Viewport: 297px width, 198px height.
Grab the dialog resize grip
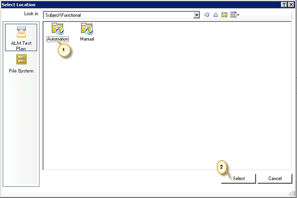click(292, 193)
